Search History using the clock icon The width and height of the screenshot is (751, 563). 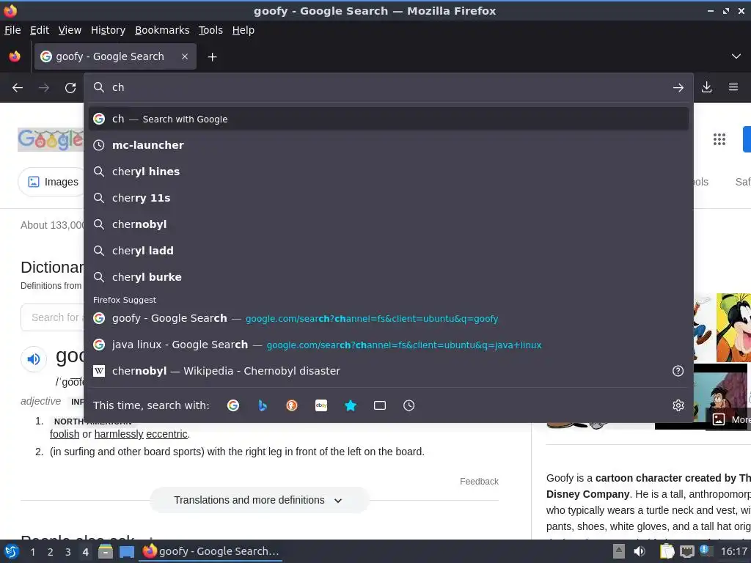click(x=409, y=405)
